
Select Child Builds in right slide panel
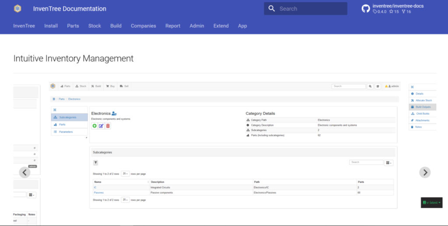pyautogui.click(x=423, y=114)
